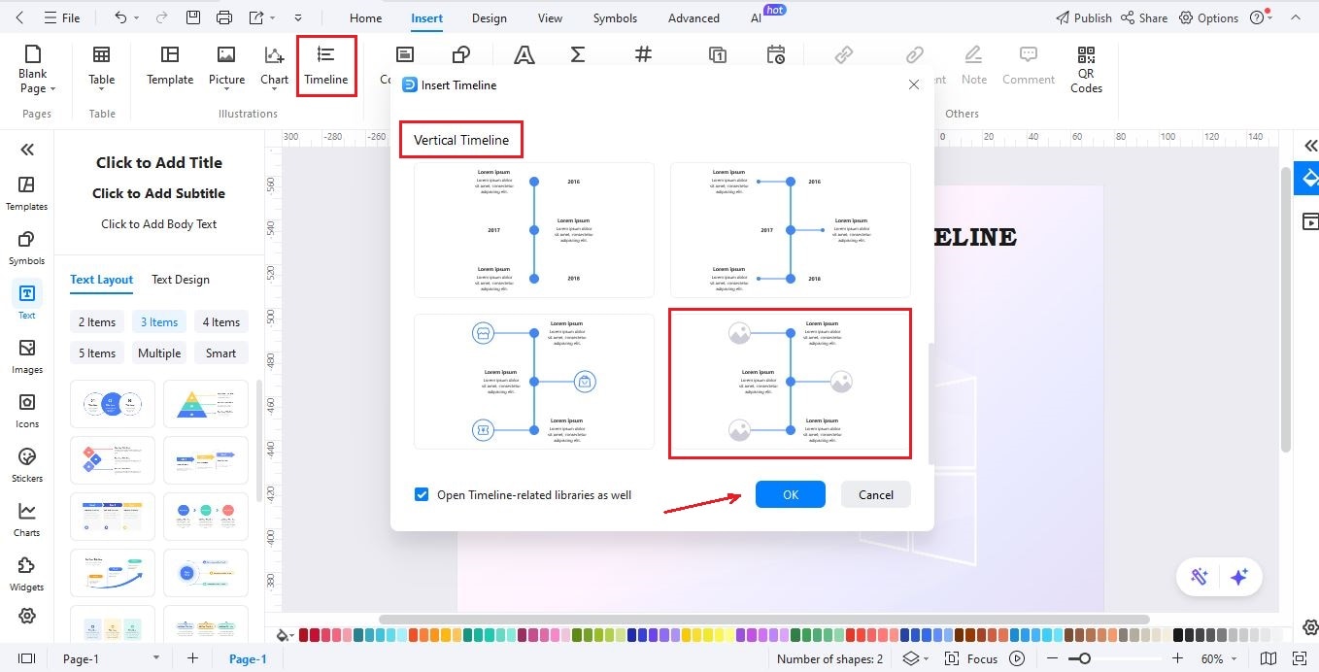
Task: Click the Redo arrow icon
Action: 162,17
